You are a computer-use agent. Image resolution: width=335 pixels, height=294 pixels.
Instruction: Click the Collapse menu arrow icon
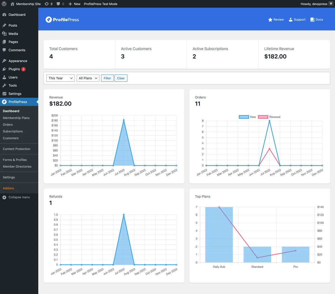(x=4, y=197)
